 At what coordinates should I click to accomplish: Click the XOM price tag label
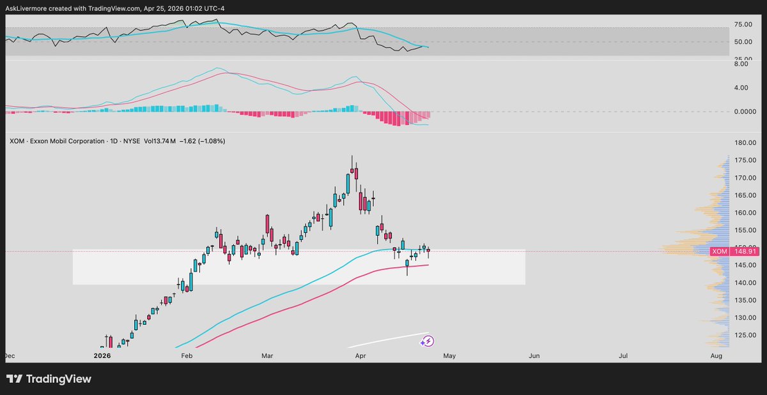[x=720, y=251]
